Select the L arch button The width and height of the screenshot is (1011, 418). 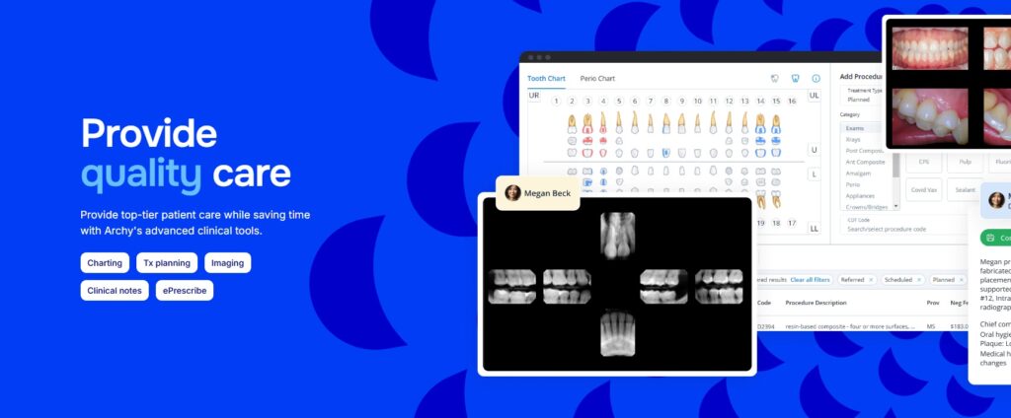815,174
